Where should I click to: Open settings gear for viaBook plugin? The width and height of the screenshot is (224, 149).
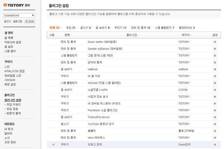[x=215, y=69]
